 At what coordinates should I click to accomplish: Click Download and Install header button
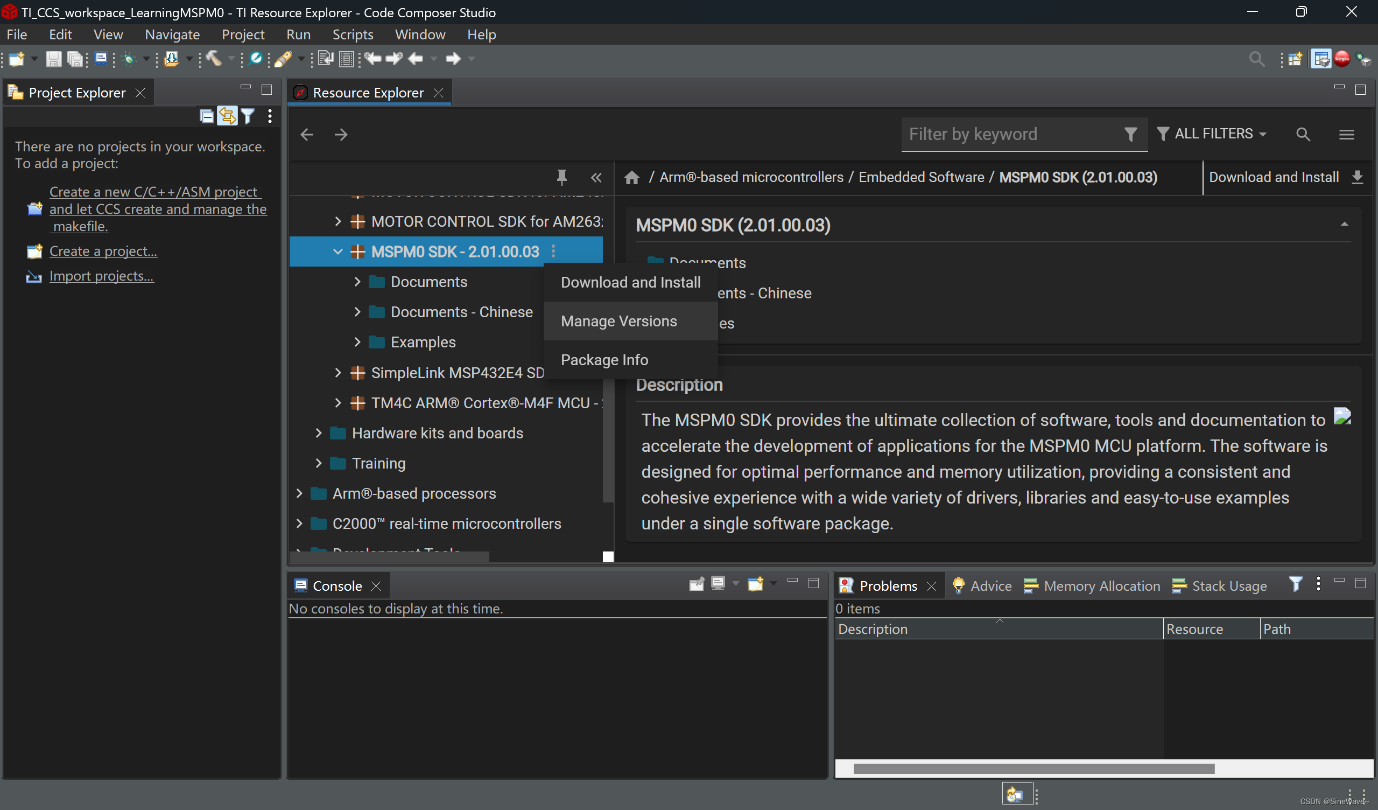(x=1285, y=177)
